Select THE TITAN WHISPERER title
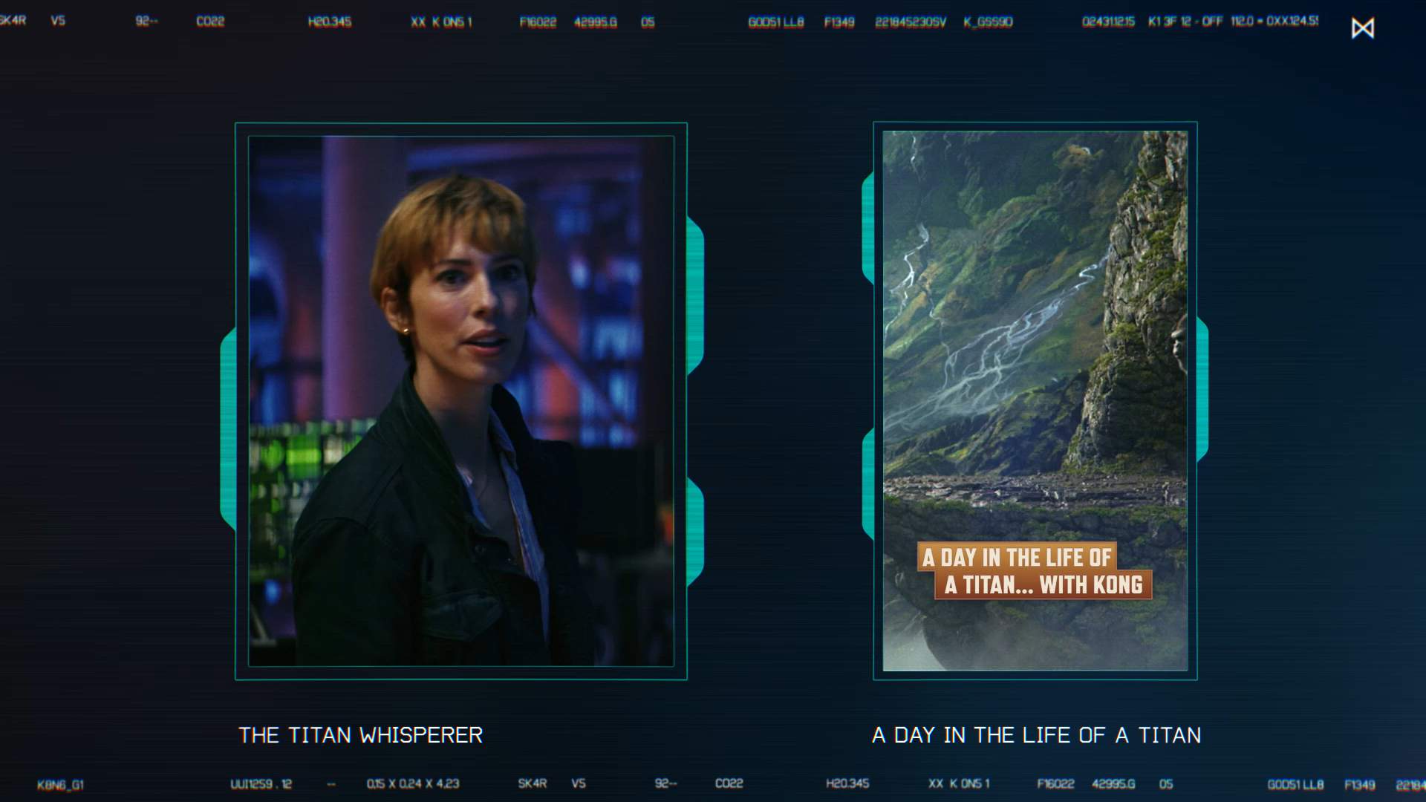The image size is (1426, 802). coord(360,735)
